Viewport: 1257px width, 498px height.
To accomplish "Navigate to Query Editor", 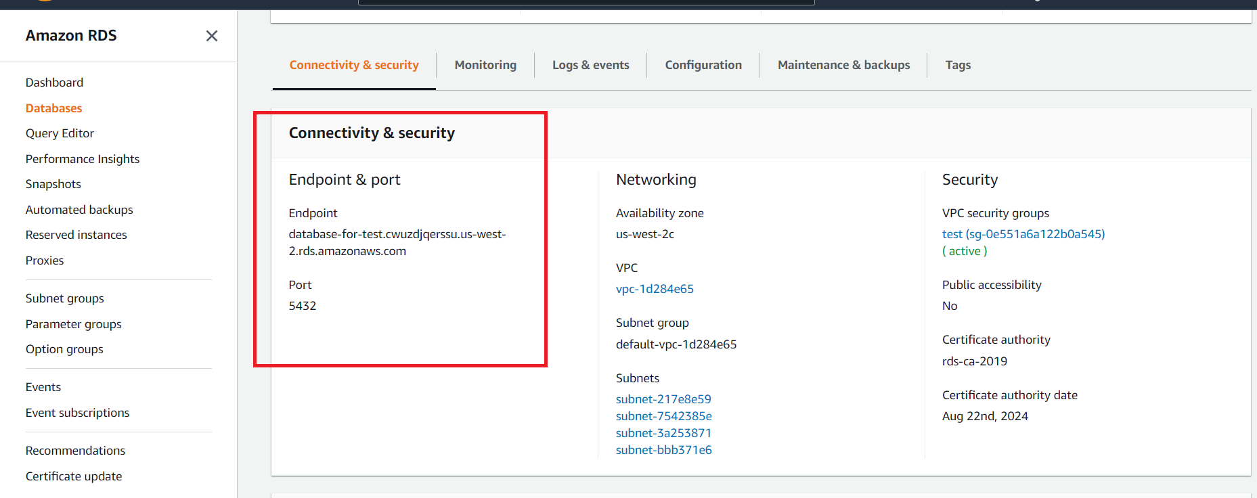I will point(60,133).
